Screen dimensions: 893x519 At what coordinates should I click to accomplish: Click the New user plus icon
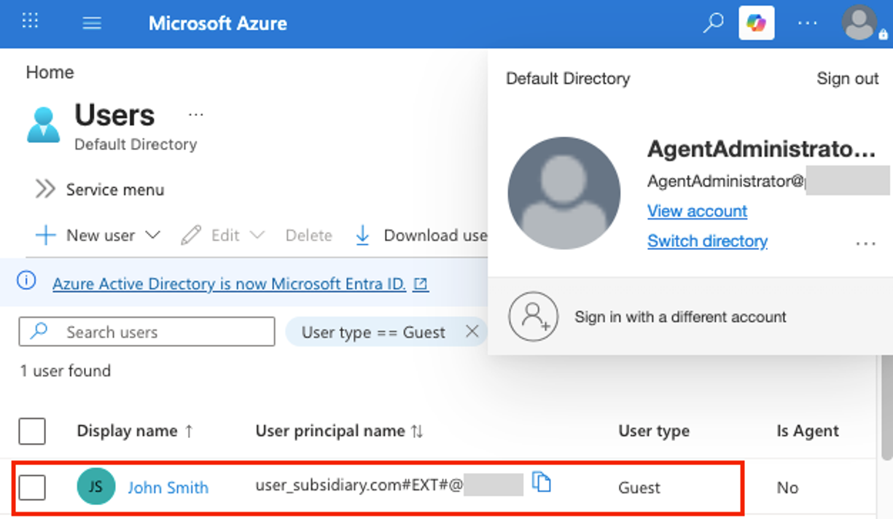pos(45,235)
